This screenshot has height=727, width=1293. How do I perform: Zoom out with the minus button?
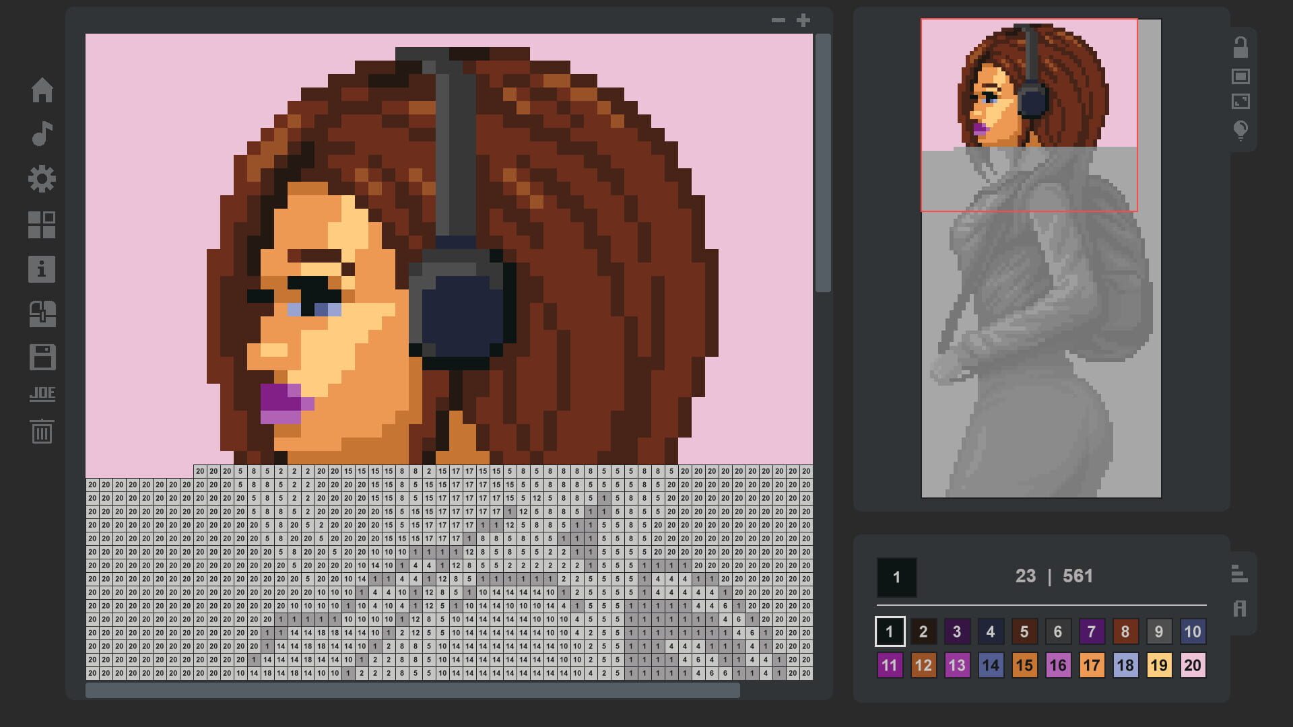779,20
